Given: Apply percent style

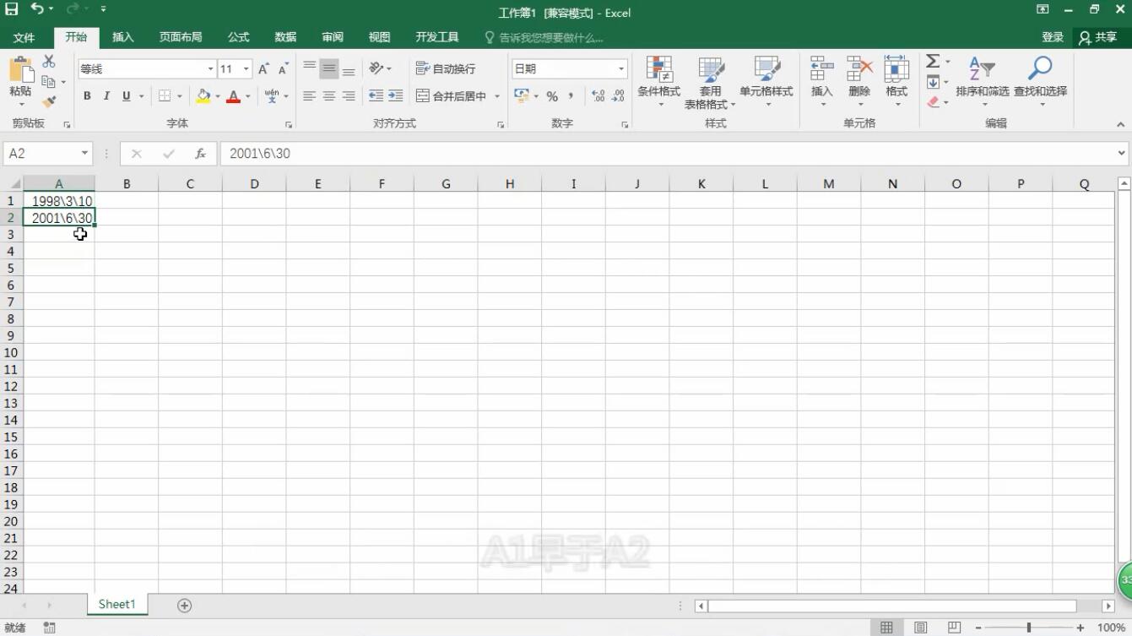Looking at the screenshot, I should pyautogui.click(x=552, y=96).
